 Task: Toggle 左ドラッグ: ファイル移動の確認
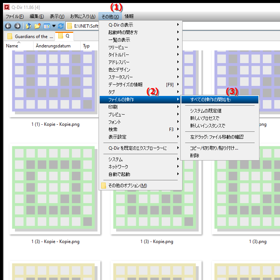[x=220, y=137]
